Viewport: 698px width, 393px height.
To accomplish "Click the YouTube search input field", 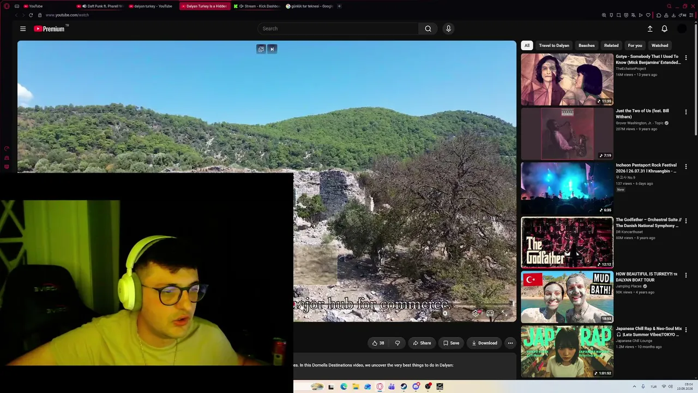I will click(x=338, y=29).
